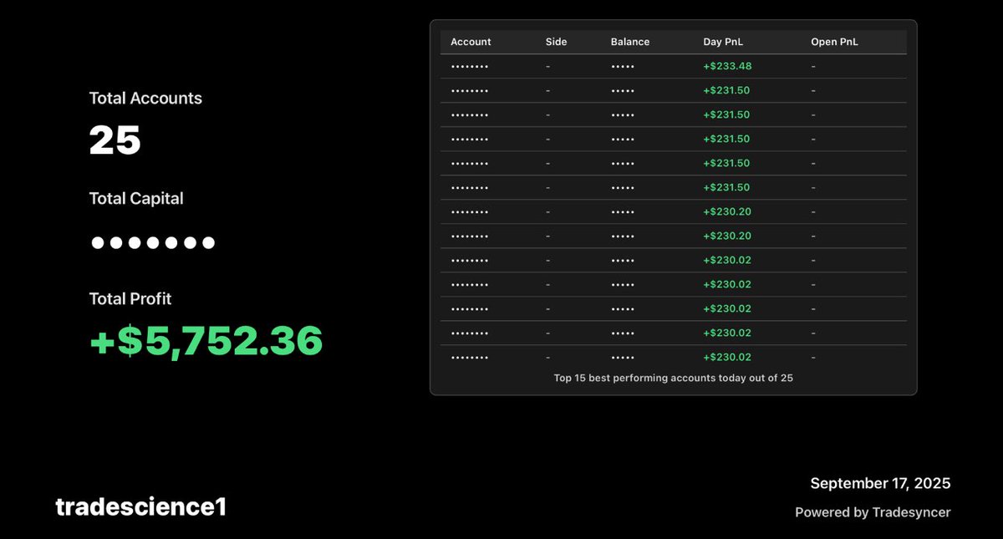1003x539 pixels.
Task: Click the Total Capital label
Action: click(x=136, y=198)
